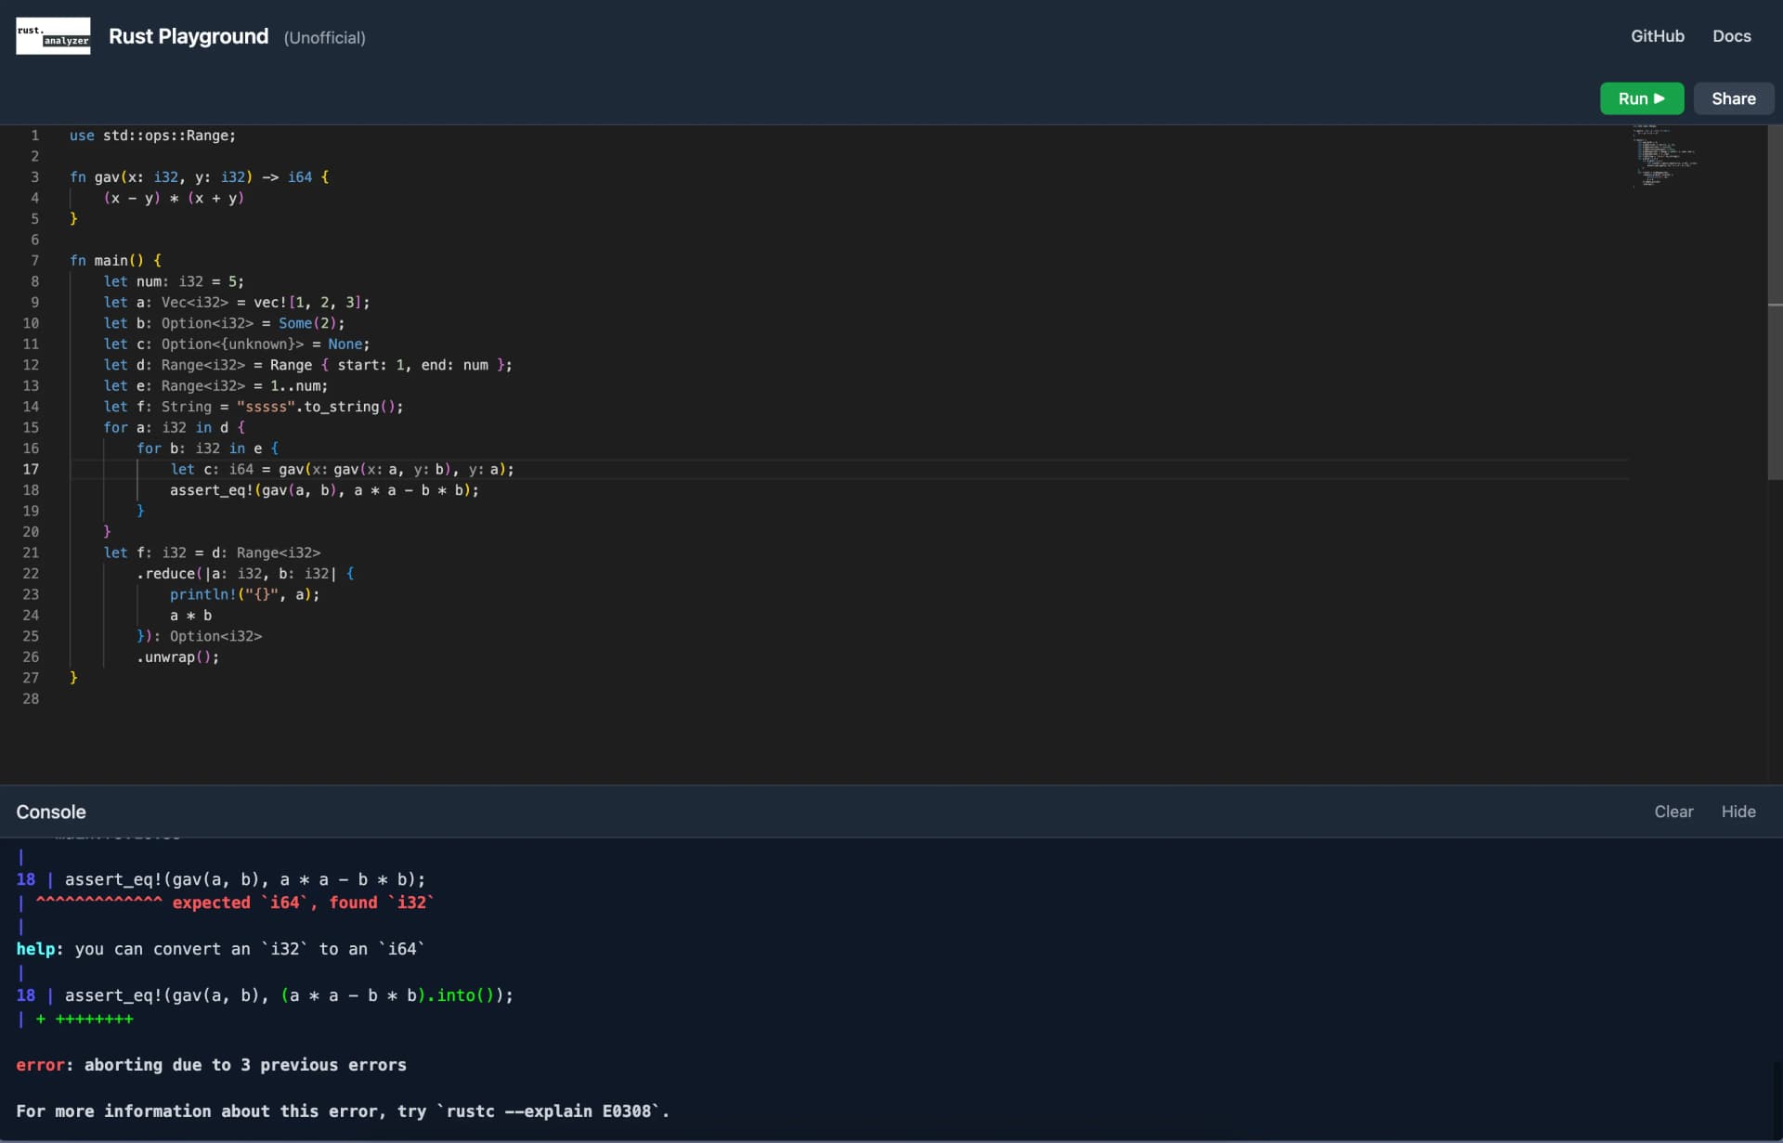Viewport: 1783px width, 1143px height.
Task: Click the 'println!("{}", a);' line
Action: click(244, 595)
